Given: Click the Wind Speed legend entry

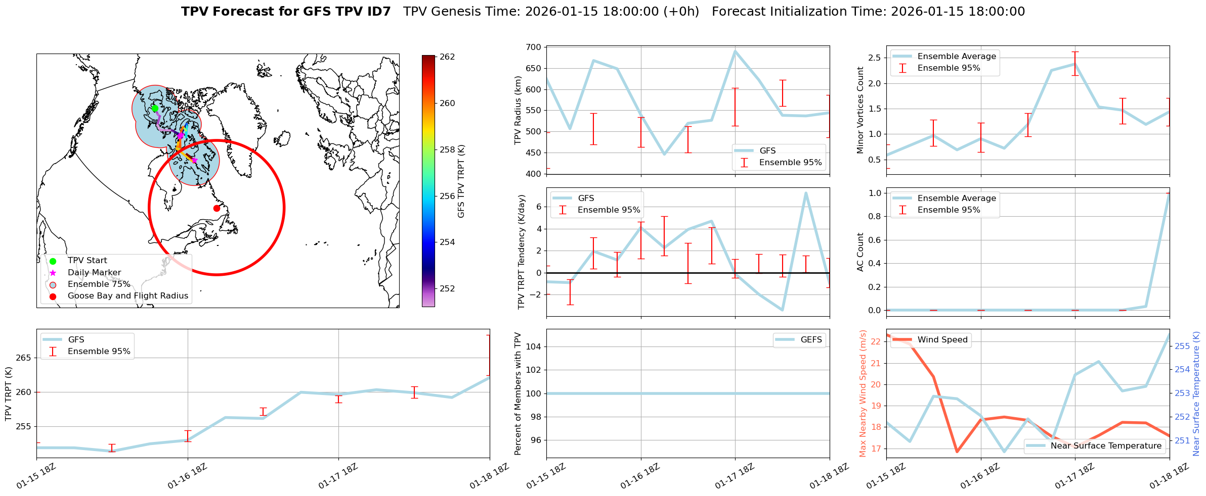Looking at the screenshot, I should pos(930,340).
